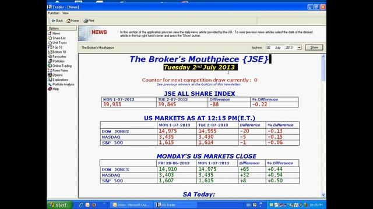This screenshot has width=373, height=209.
Task: Open the View menu
Action: click(65, 13)
